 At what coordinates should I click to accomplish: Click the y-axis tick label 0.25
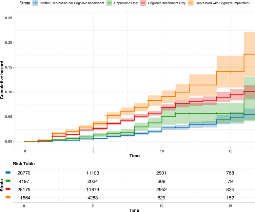9,18
